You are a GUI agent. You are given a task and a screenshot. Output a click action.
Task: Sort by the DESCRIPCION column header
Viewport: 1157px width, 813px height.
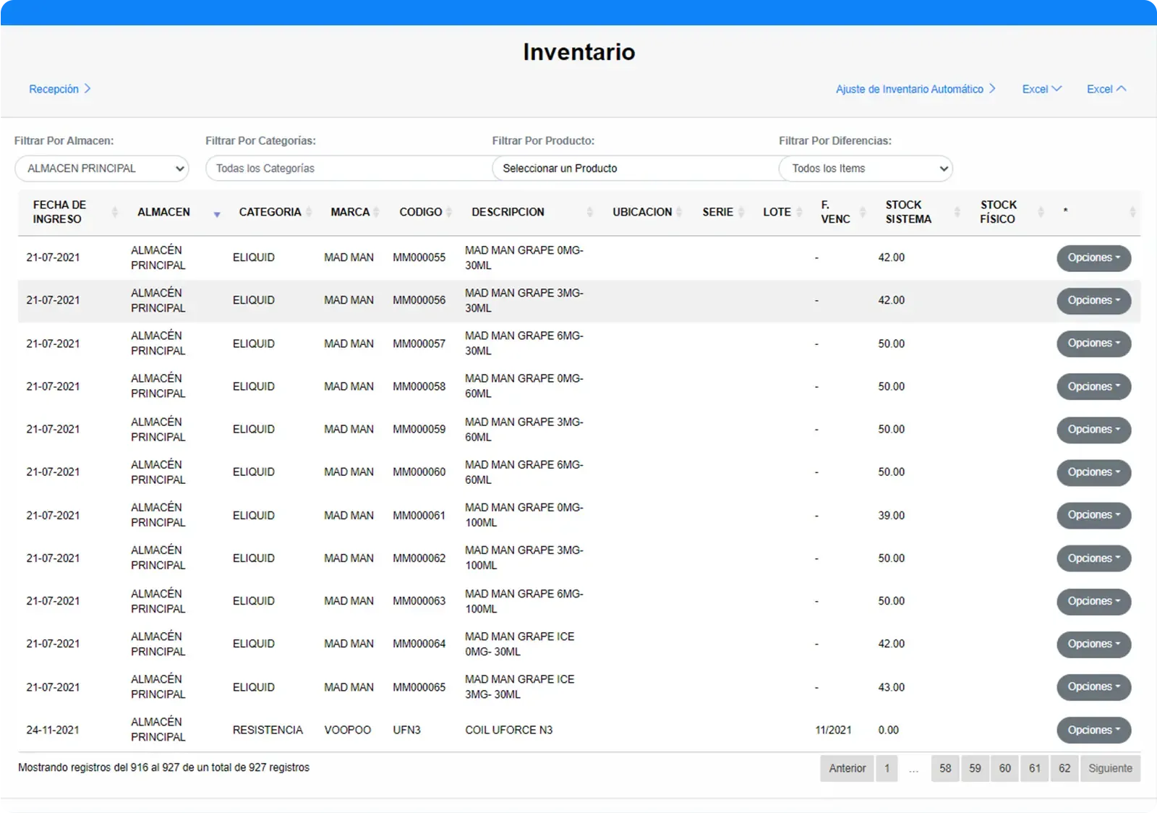point(508,212)
